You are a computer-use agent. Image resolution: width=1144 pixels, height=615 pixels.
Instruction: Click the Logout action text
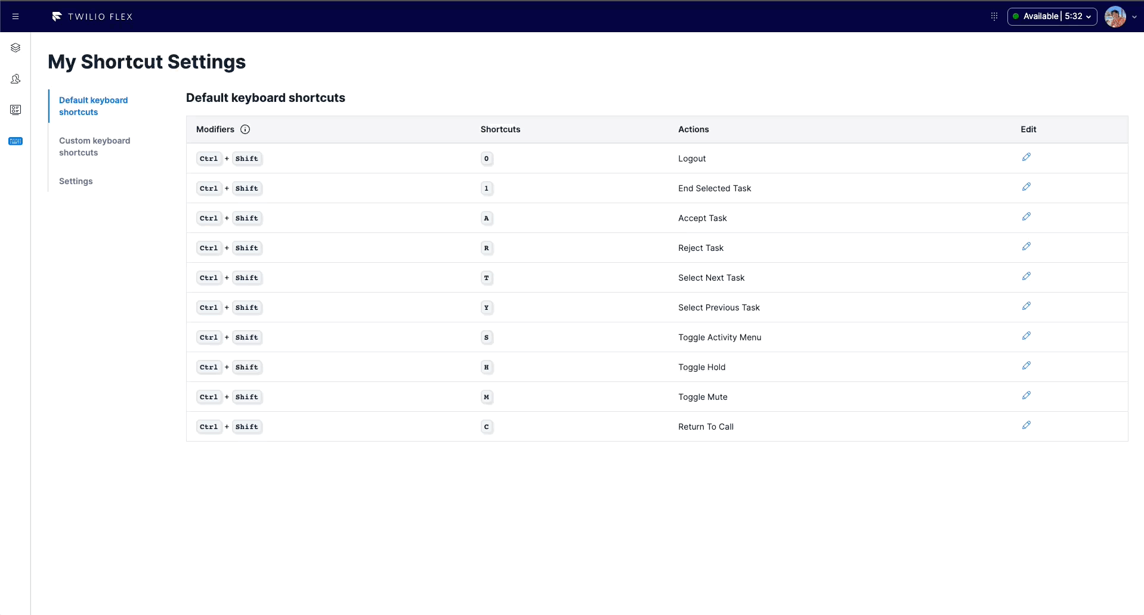click(x=692, y=159)
